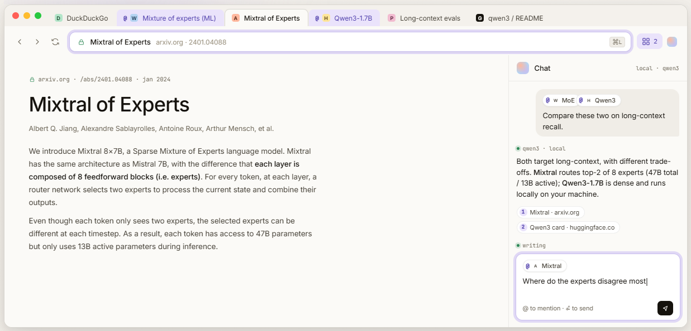Open the Qwen3-1.7B tab
This screenshot has height=331, width=691.
point(344,18)
